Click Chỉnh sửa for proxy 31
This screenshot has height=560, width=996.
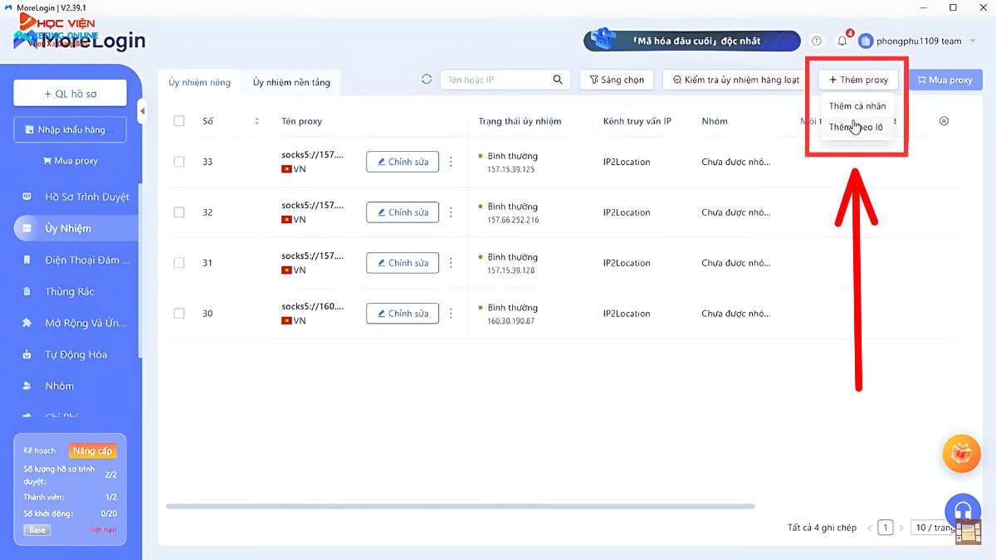(403, 263)
